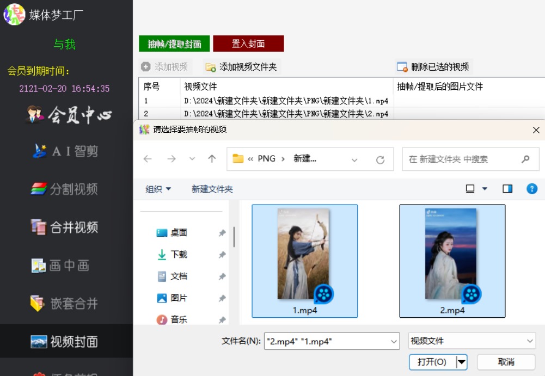The height and width of the screenshot is (376, 545).
Task: Click the 打开(O) open button
Action: click(x=432, y=362)
